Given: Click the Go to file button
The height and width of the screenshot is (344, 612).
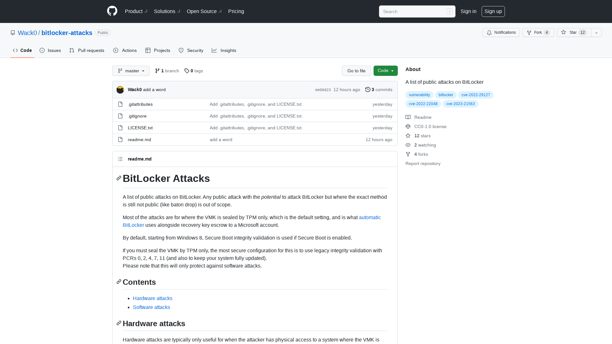Looking at the screenshot, I should click(356, 71).
